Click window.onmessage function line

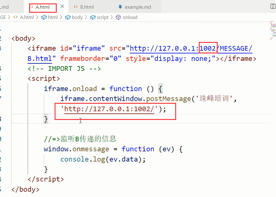(x=113, y=149)
